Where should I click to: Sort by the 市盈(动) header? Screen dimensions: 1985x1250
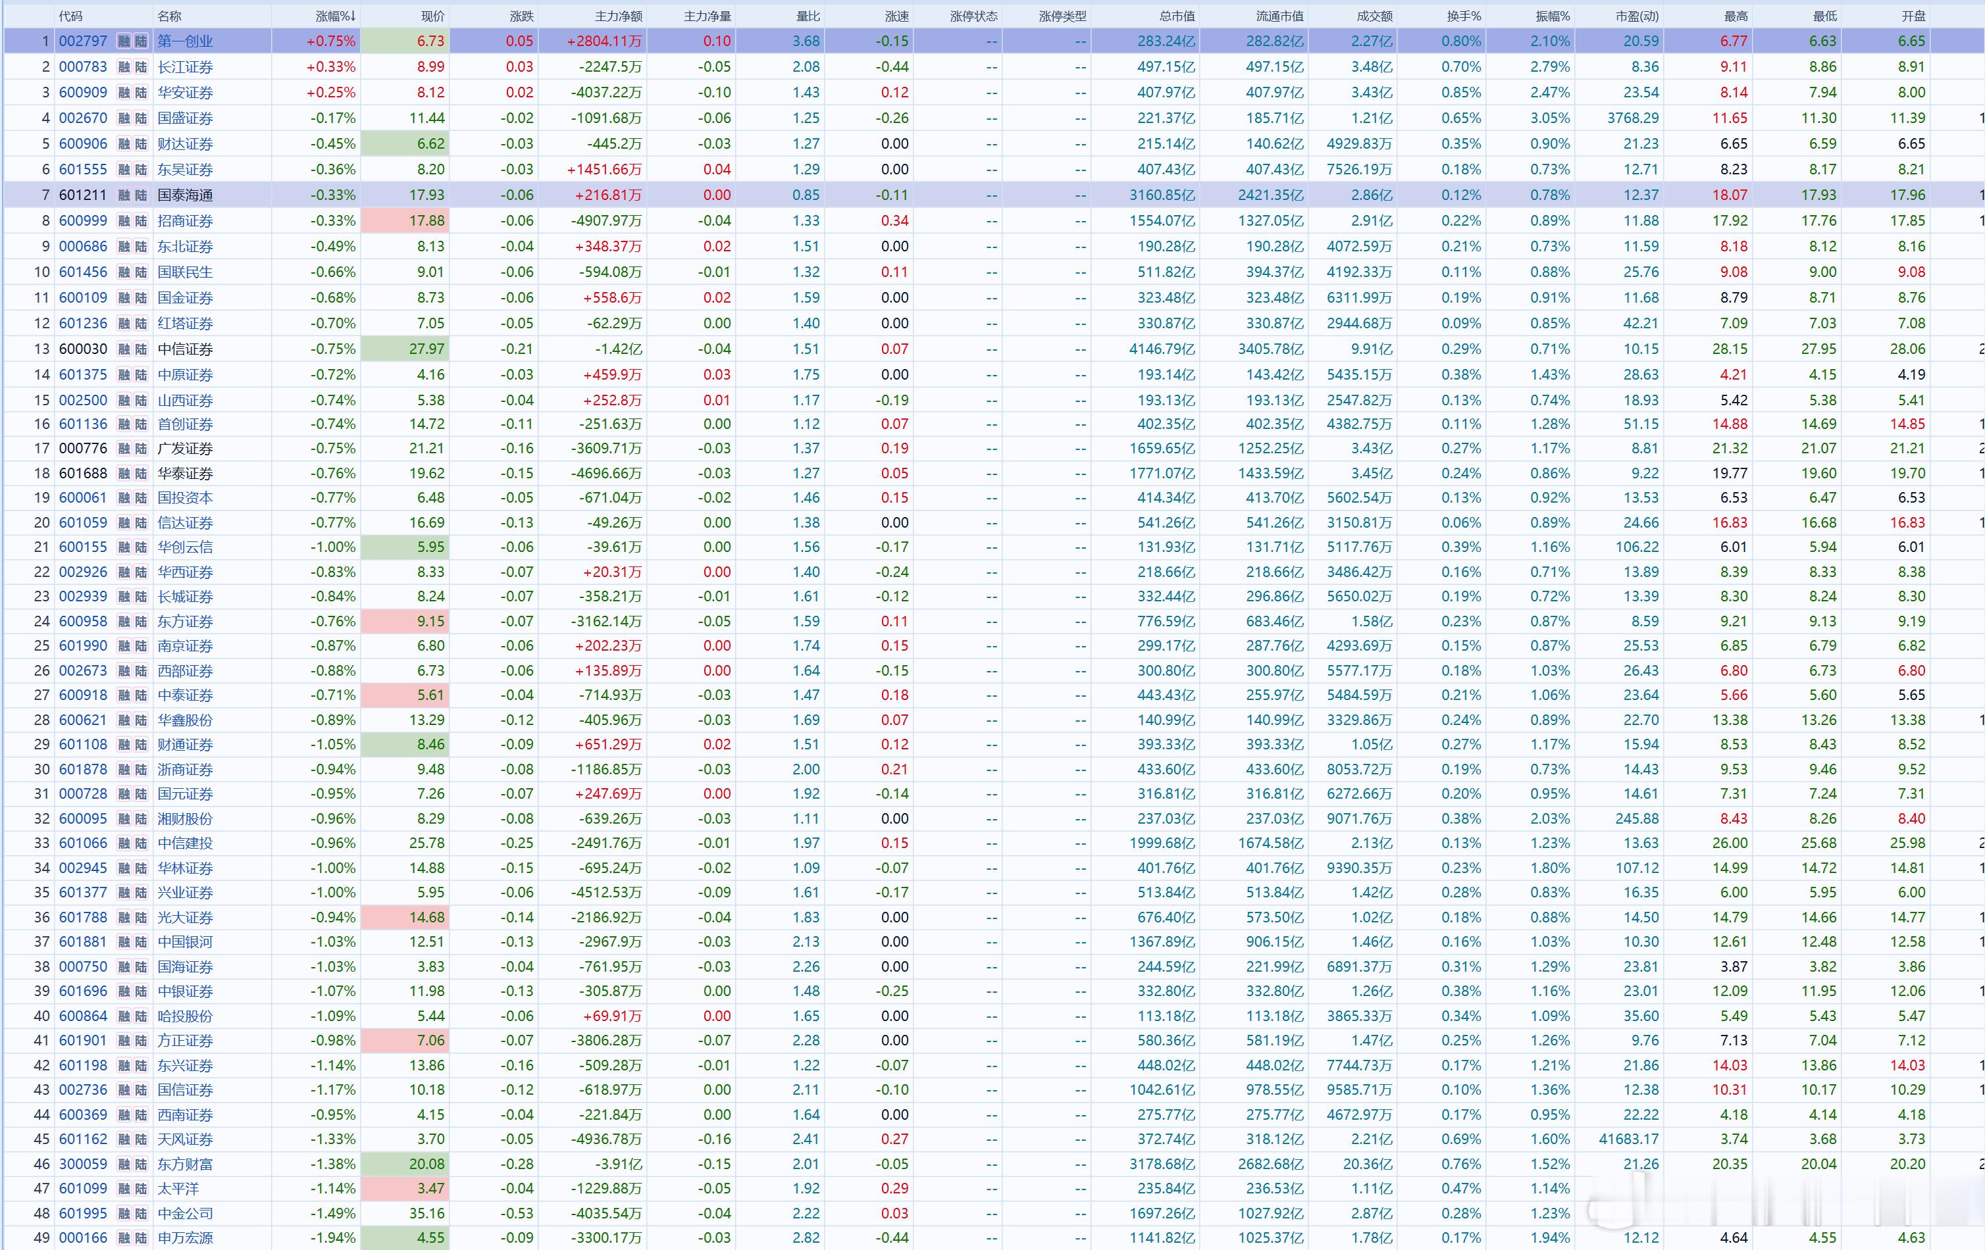pyautogui.click(x=1637, y=16)
